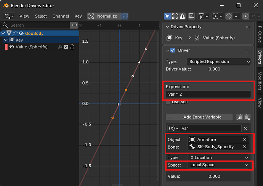
Task: Click the Key shape key icon
Action: (x=11, y=40)
